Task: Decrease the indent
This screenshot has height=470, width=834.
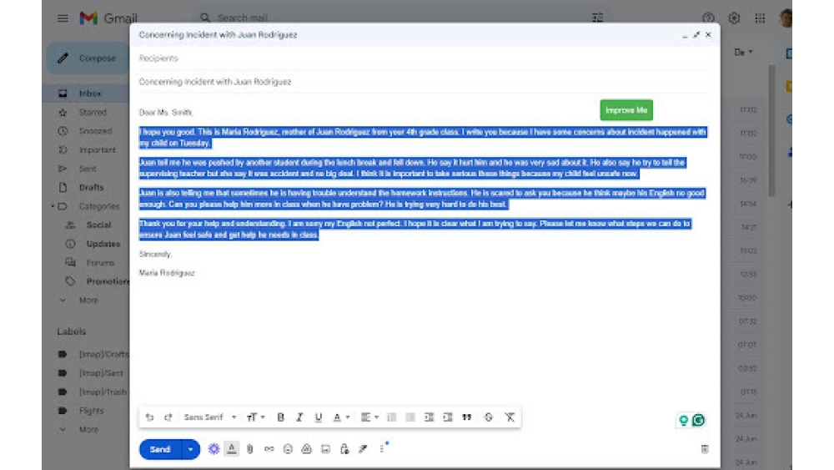Action: 429,417
